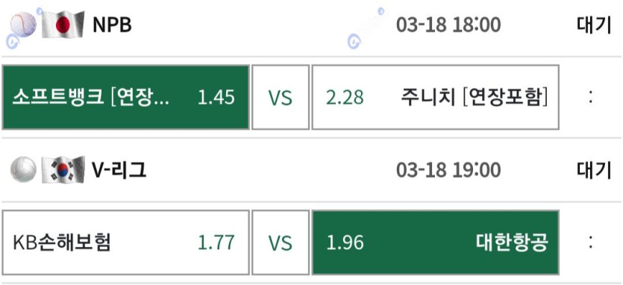Image resolution: width=623 pixels, height=285 pixels.
Task: Click 대기 status for V-리그 match
Action: [x=594, y=170]
